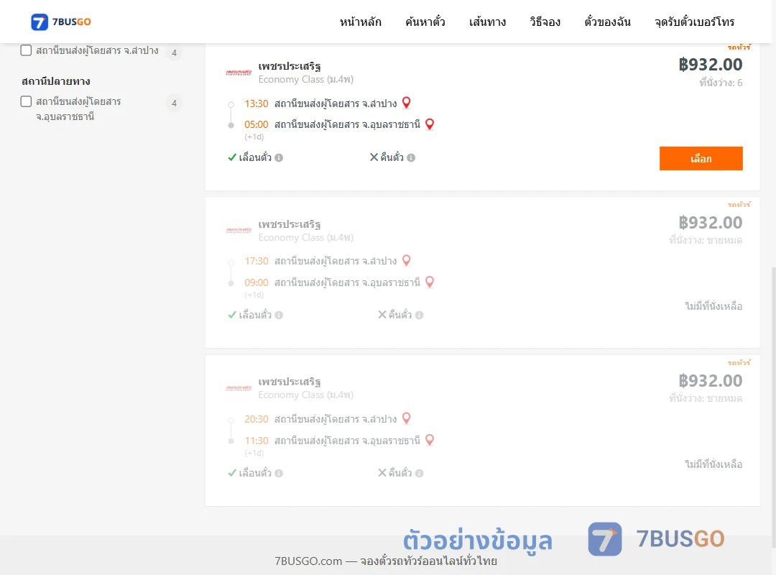
Task: Click the สถานีปลายทาง filter heading
Action: [x=56, y=81]
